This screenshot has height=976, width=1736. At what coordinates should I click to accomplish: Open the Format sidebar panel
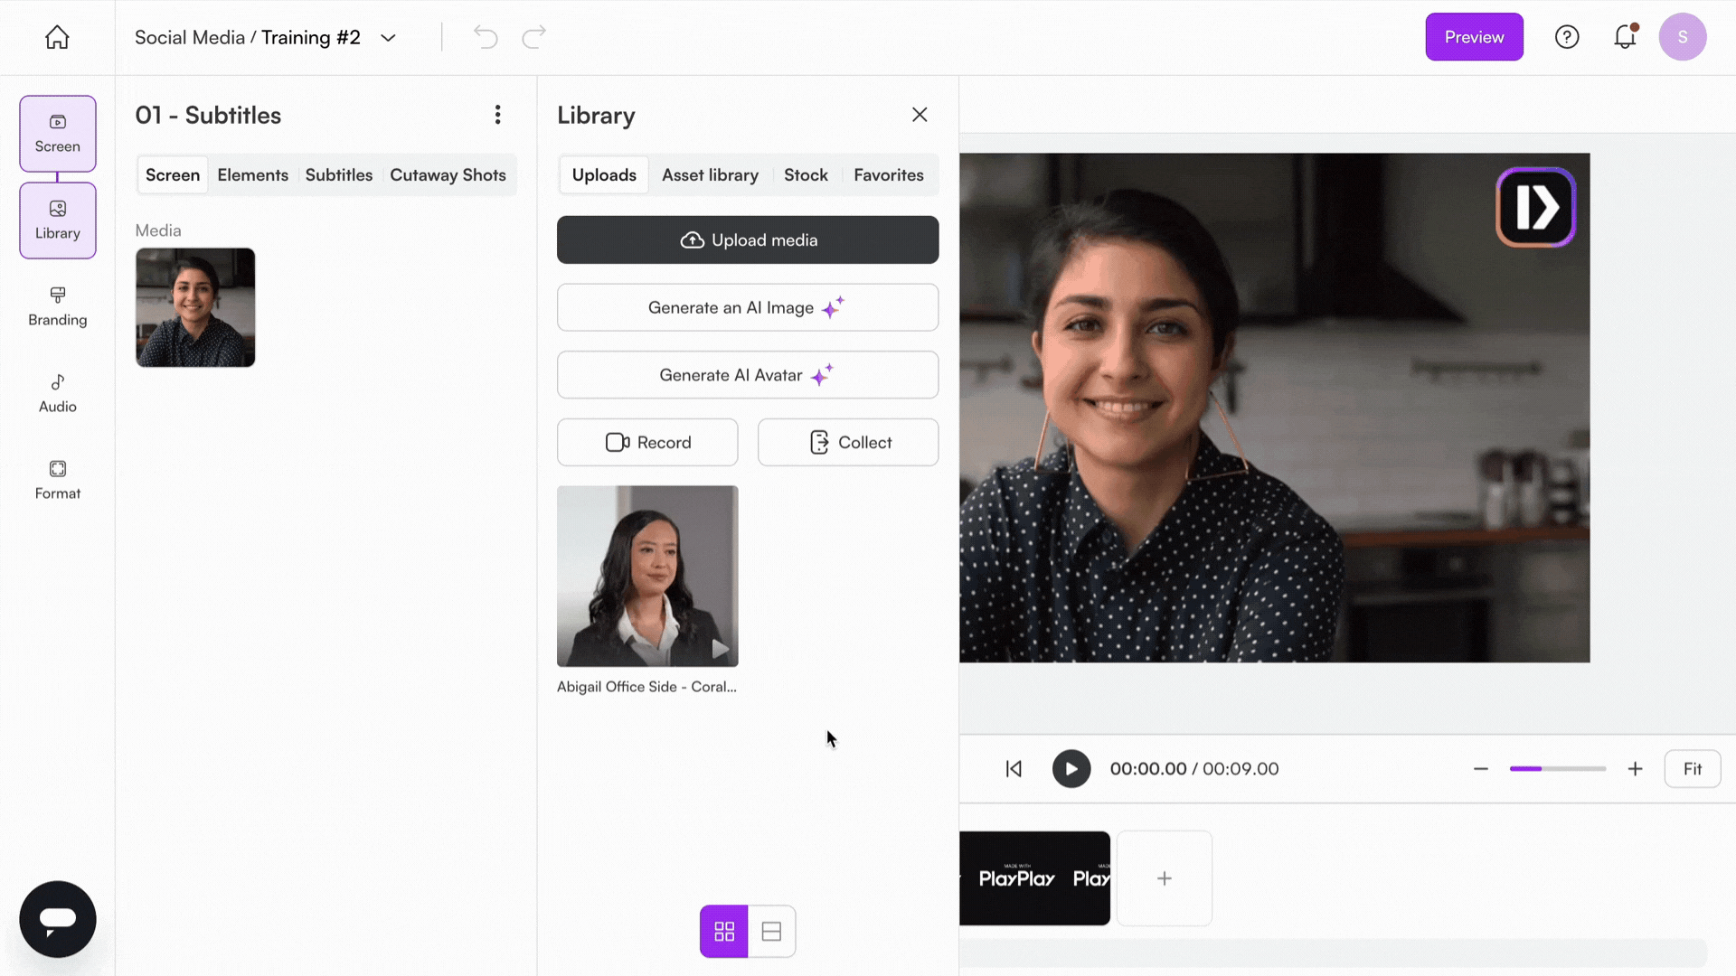(57, 480)
